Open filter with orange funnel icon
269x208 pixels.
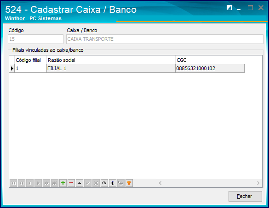click(x=129, y=183)
